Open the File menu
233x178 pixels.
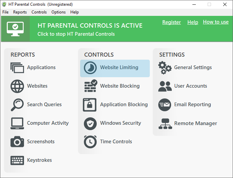5,12
